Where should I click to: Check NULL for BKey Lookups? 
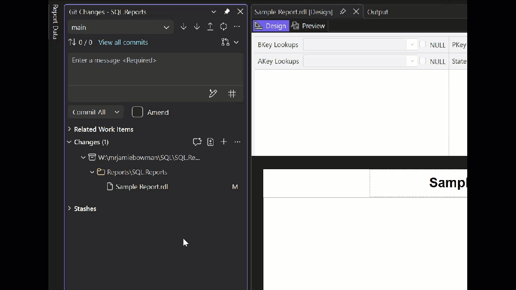[x=422, y=44]
